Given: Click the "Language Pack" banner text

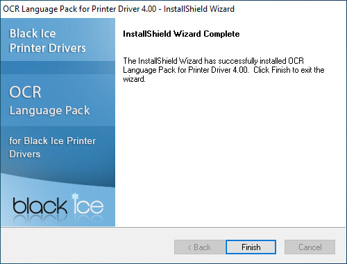Looking at the screenshot, I should 49,111.
